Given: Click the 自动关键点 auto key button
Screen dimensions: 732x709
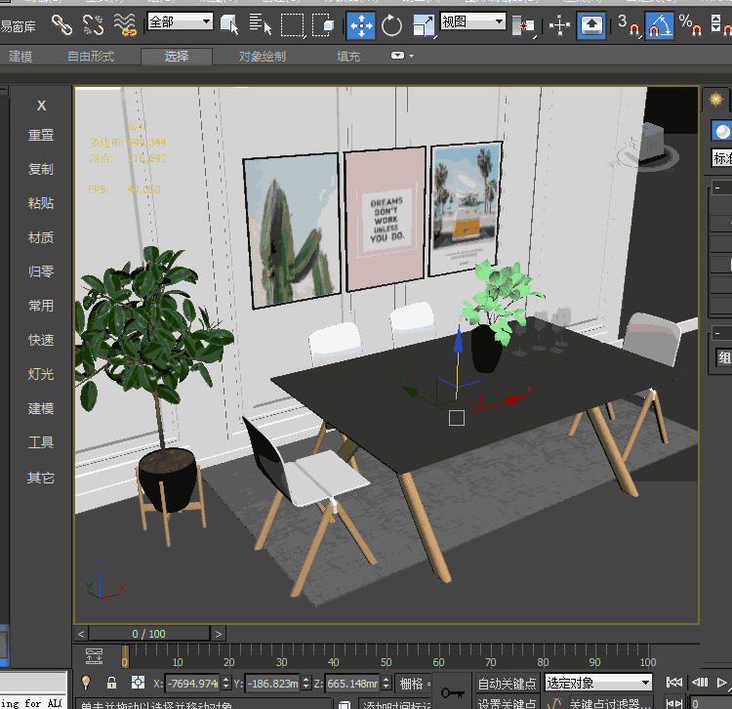Looking at the screenshot, I should 506,683.
